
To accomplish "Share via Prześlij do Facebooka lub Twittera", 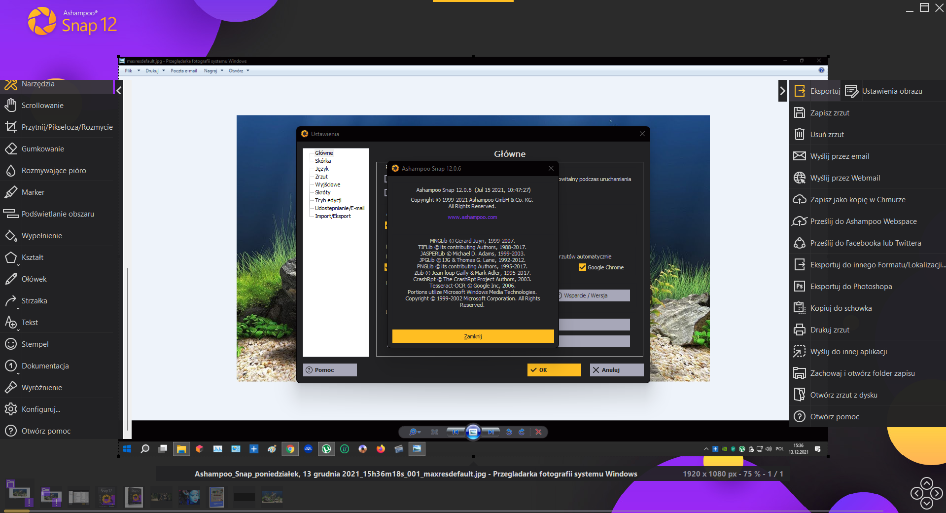I will click(868, 243).
